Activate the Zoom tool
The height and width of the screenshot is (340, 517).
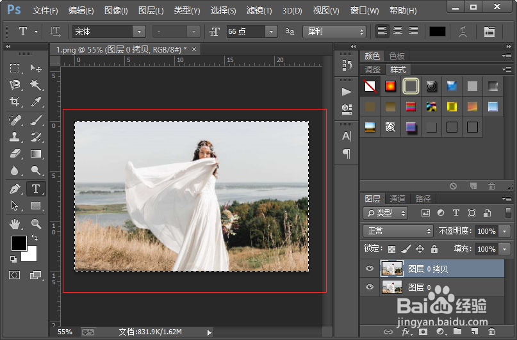point(36,223)
